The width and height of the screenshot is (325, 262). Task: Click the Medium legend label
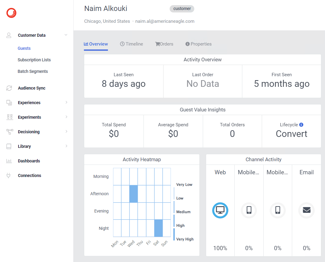point(183,212)
